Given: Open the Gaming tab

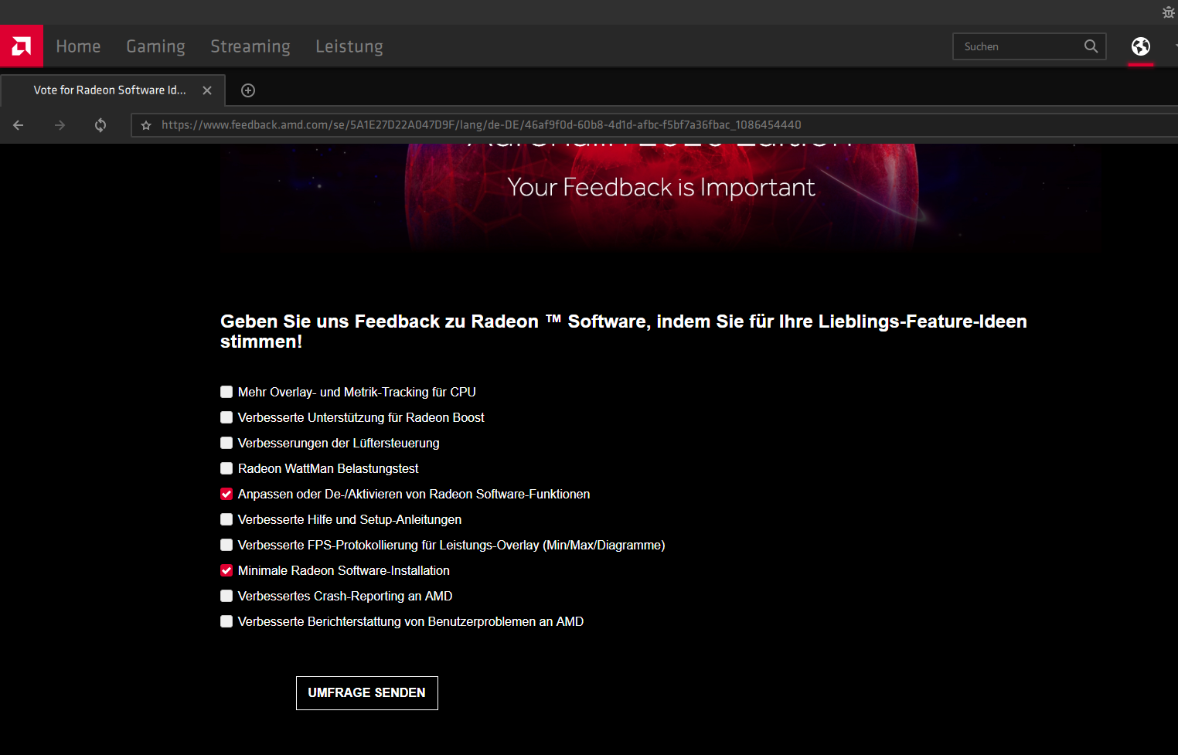Looking at the screenshot, I should coord(155,46).
